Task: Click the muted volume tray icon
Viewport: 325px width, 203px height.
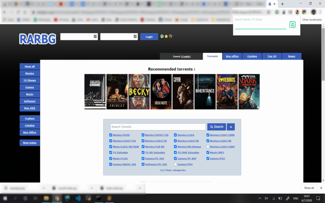Action: (266, 198)
